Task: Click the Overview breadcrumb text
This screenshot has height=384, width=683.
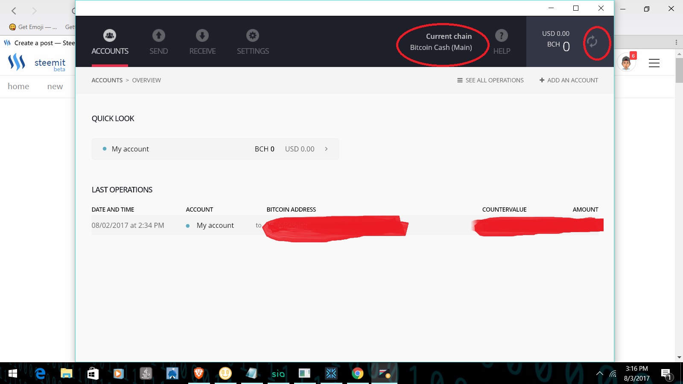Action: pos(146,80)
